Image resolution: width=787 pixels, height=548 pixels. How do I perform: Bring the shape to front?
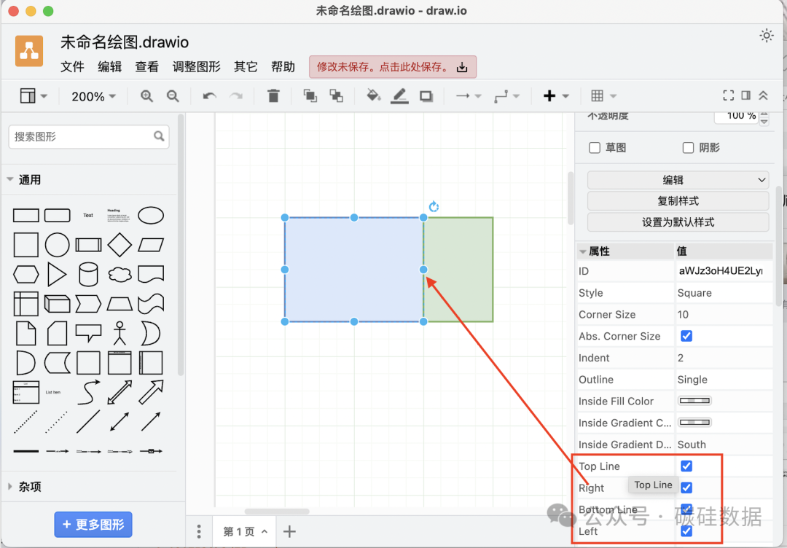coord(310,96)
